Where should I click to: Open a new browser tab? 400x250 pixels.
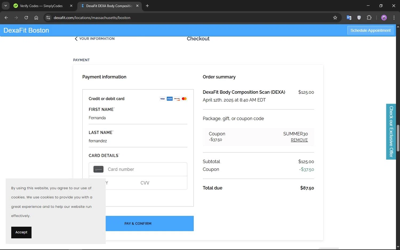[x=147, y=6]
